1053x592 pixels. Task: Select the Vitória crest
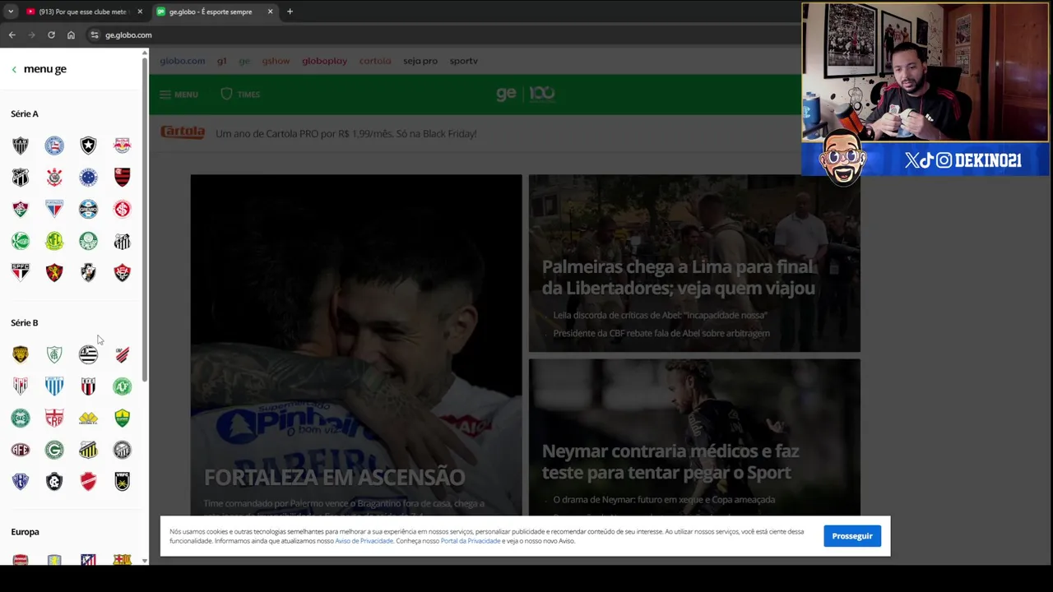(122, 272)
